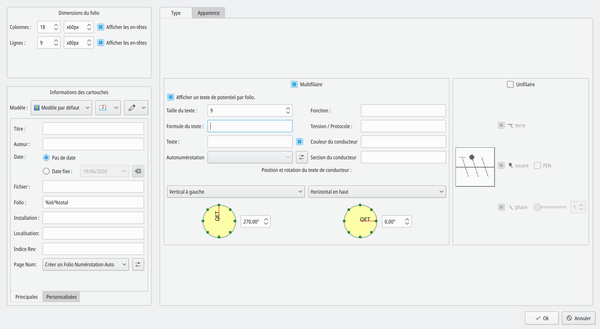Viewport: 600px width, 329px height.
Task: Expand the Vertical à gauche dropdown
Action: (235, 192)
